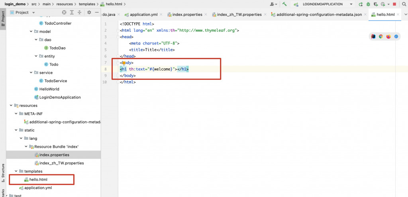Close the hello.html editor tab

[x=398, y=15]
